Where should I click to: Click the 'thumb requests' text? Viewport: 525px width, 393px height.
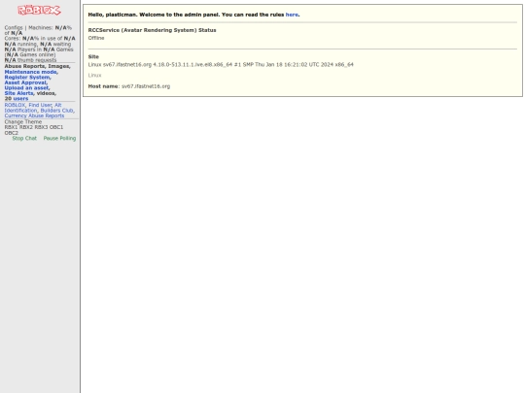tap(37, 60)
